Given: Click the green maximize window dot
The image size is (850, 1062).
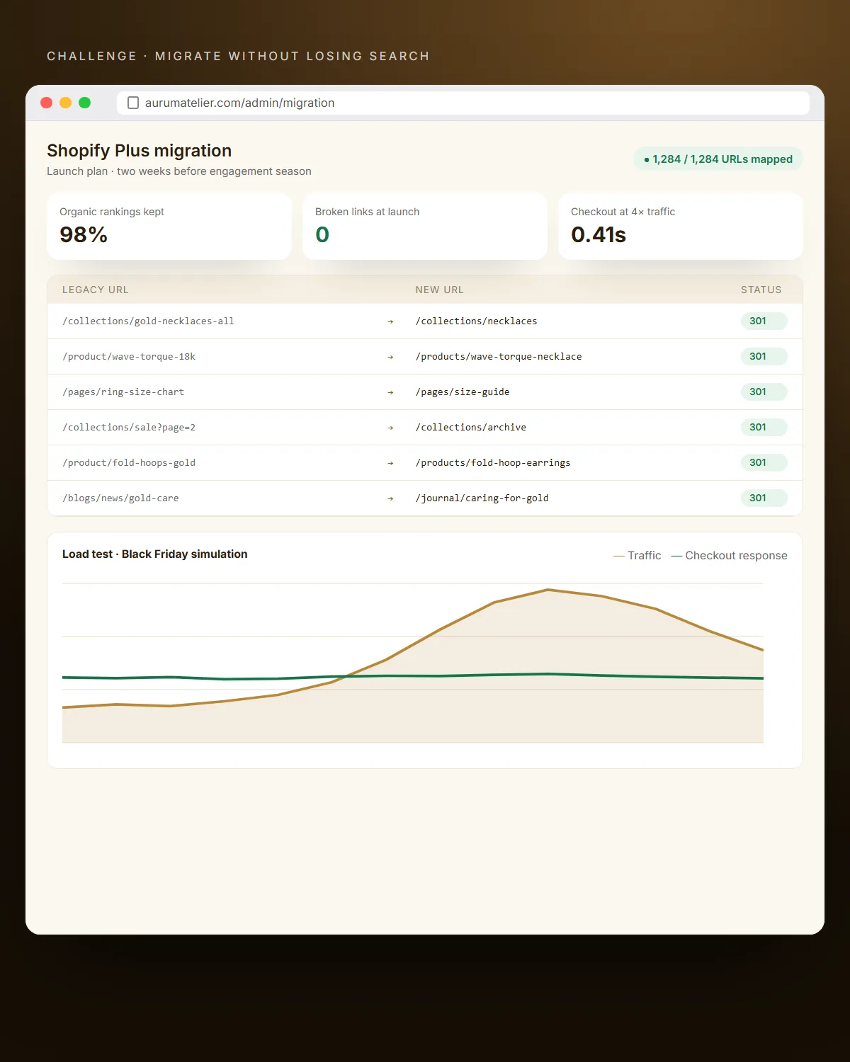Looking at the screenshot, I should 85,103.
